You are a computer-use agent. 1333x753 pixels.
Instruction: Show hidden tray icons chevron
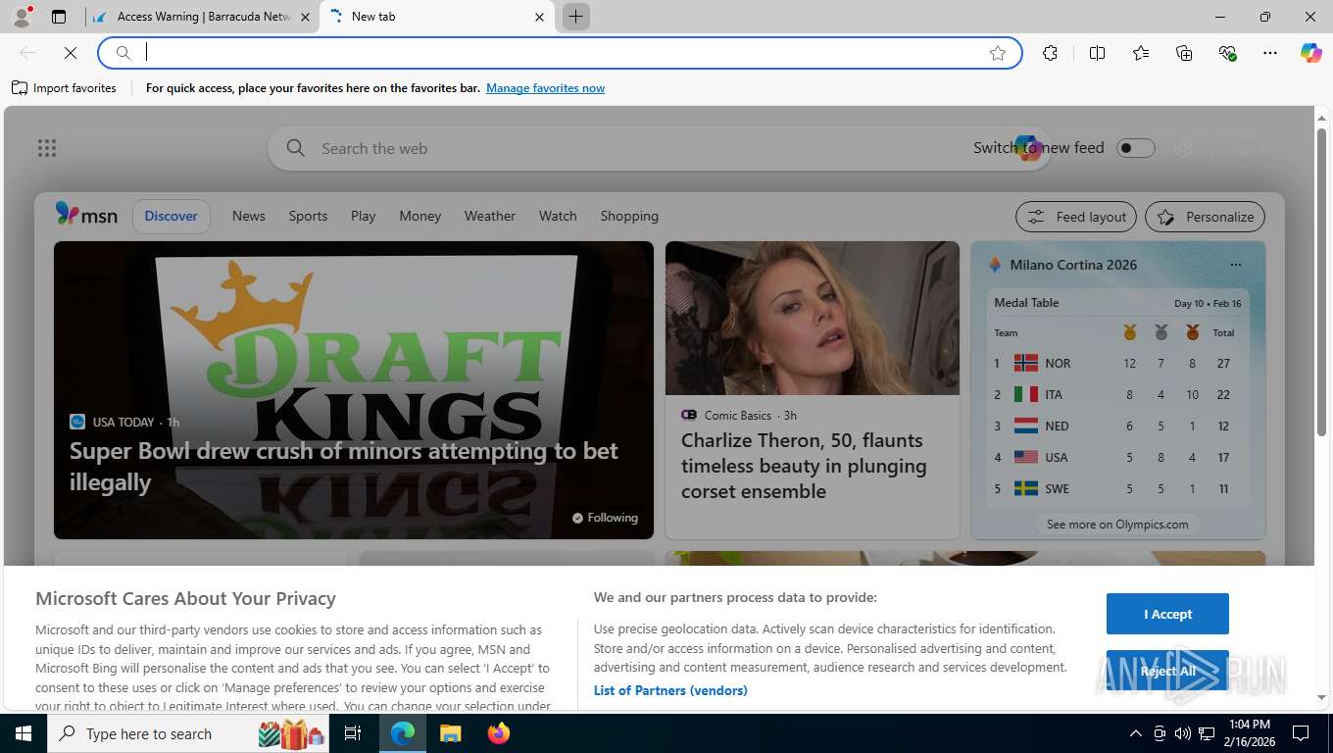pyautogui.click(x=1135, y=733)
